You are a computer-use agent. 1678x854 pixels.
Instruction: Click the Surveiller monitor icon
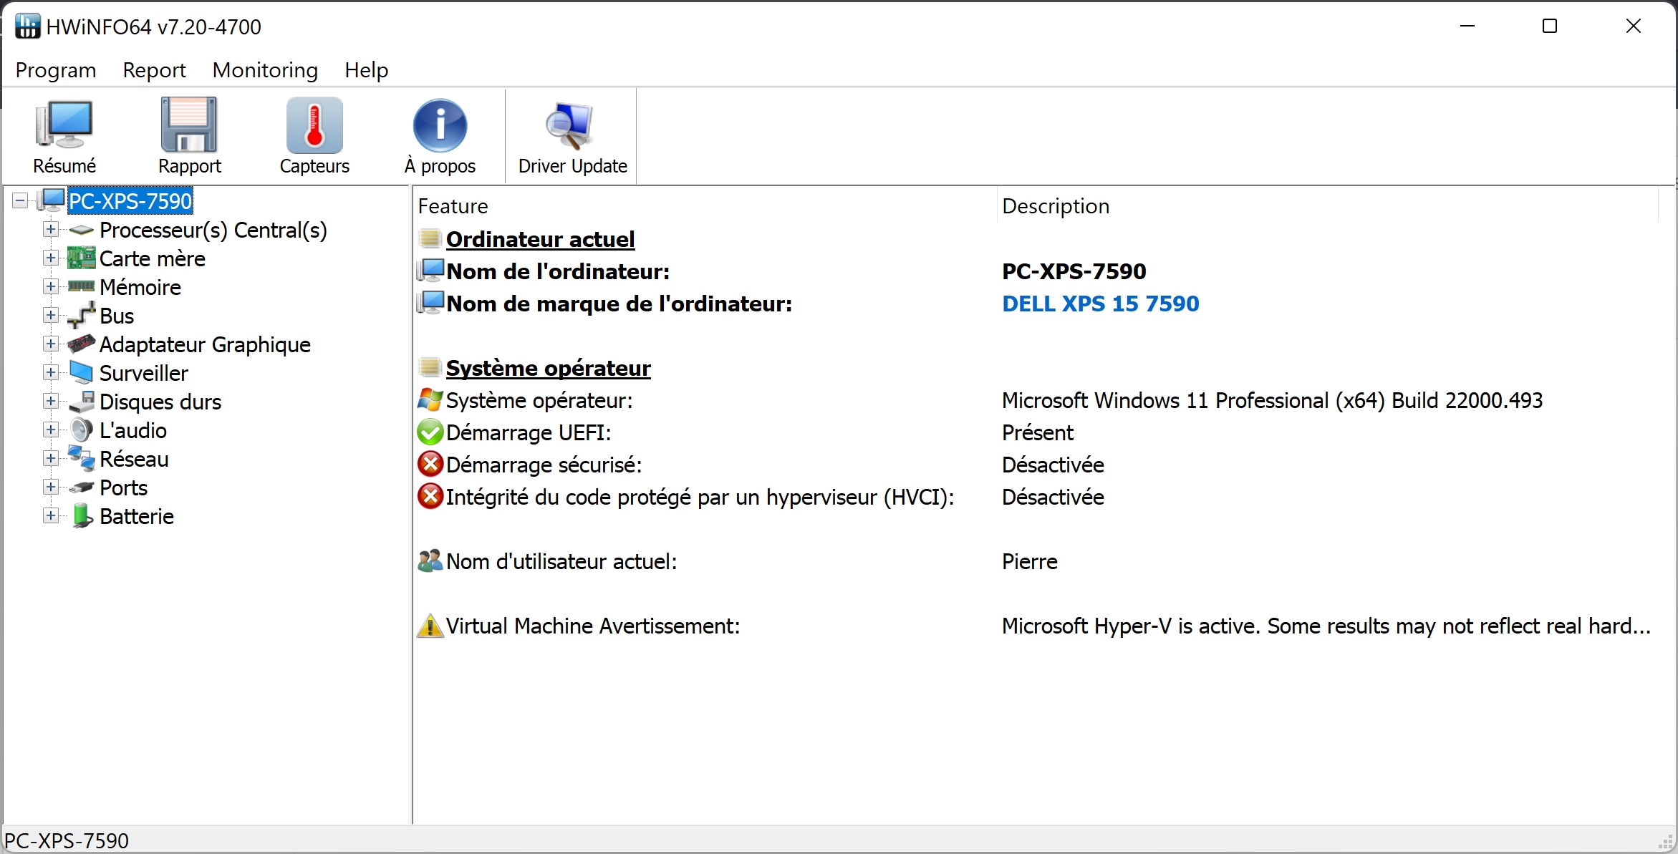pyautogui.click(x=81, y=373)
